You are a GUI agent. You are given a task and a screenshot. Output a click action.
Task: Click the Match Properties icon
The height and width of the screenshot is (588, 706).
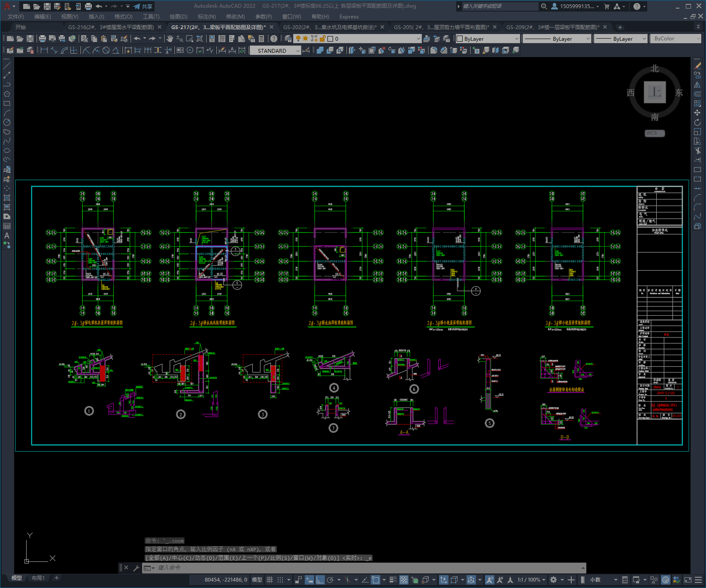pos(124,39)
